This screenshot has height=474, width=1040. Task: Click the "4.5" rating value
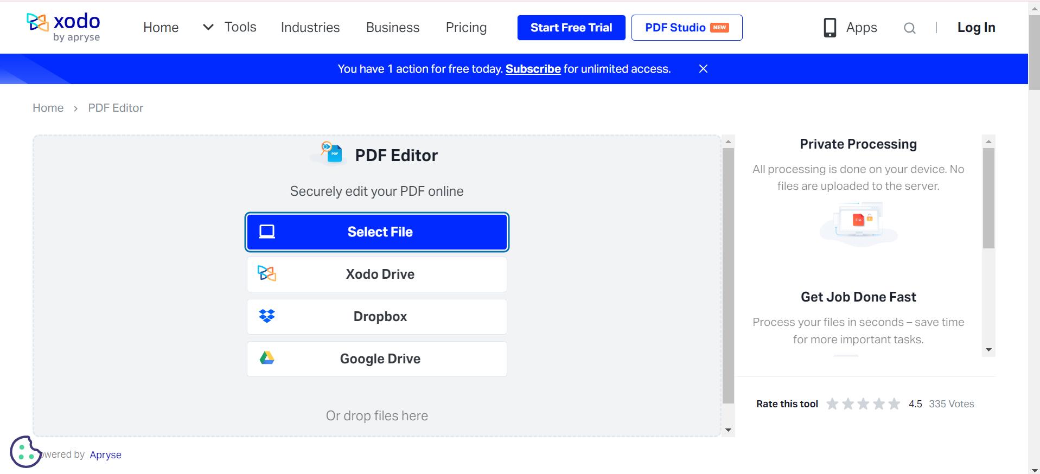tap(915, 404)
